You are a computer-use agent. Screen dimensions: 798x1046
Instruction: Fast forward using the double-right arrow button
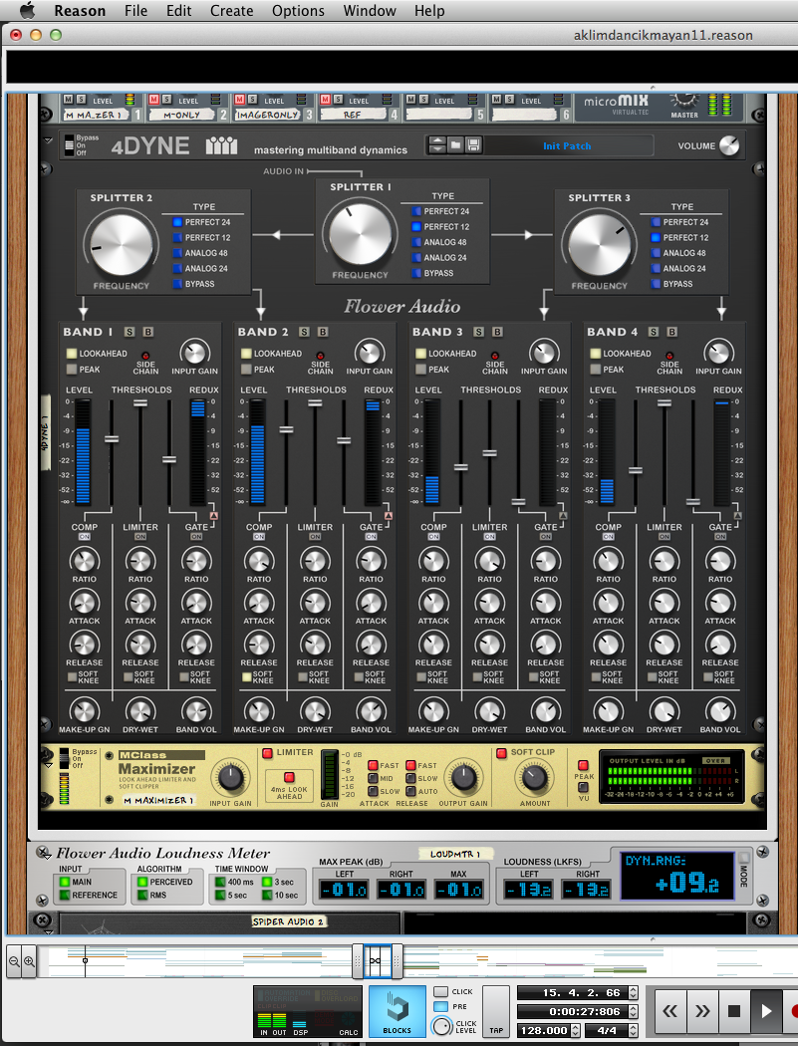coord(702,1011)
